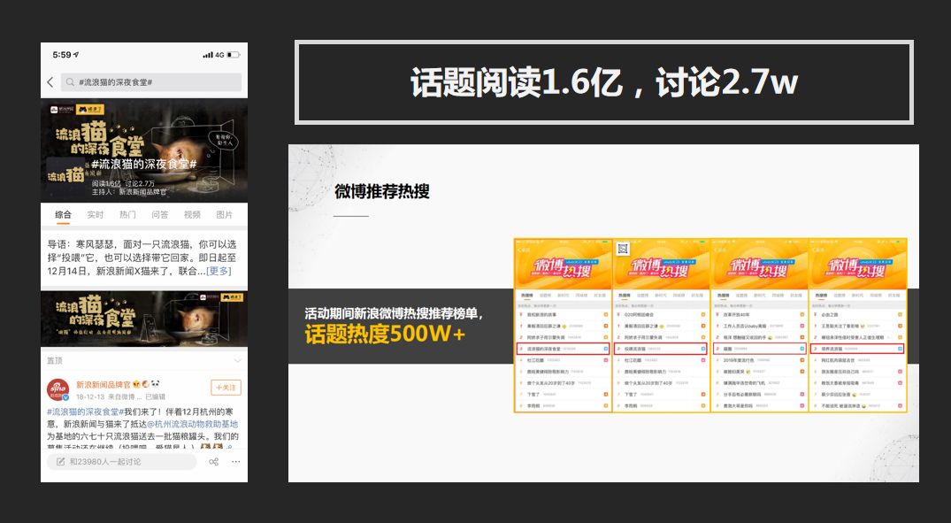Click the #流浪猫的深夜食堂# search input field
951x523 pixels.
150,82
